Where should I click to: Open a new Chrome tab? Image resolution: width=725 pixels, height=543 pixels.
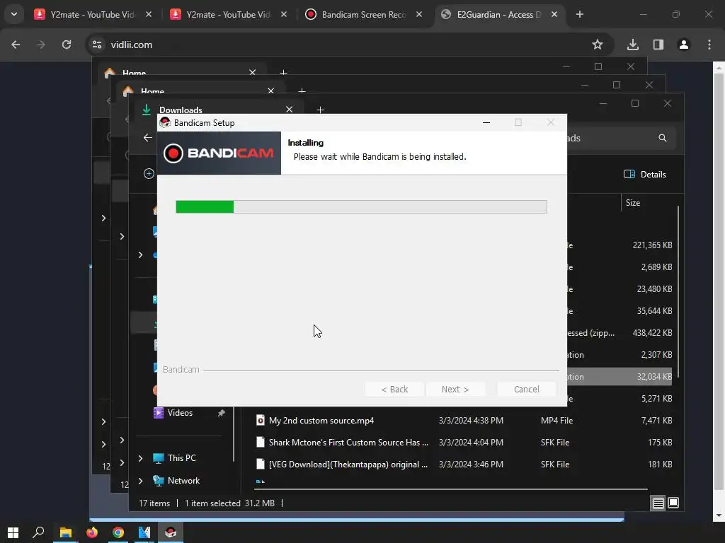point(579,14)
